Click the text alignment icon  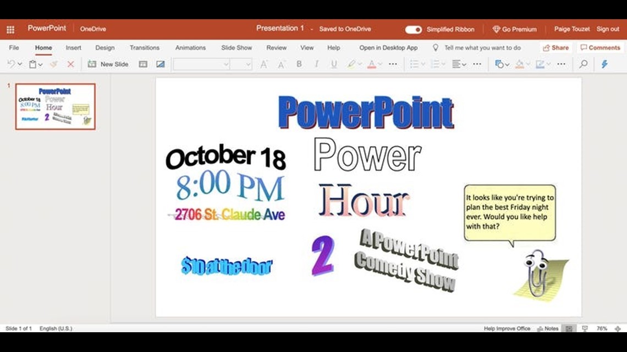coord(456,64)
